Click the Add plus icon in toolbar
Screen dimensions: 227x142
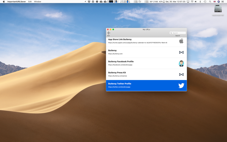pyautogui.click(x=108, y=33)
